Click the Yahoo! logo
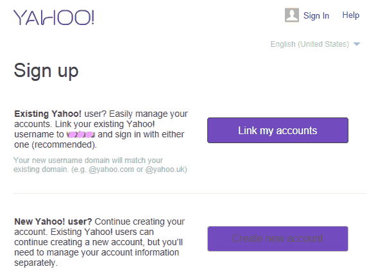Viewport: 385px width, 276px height. pyautogui.click(x=54, y=17)
